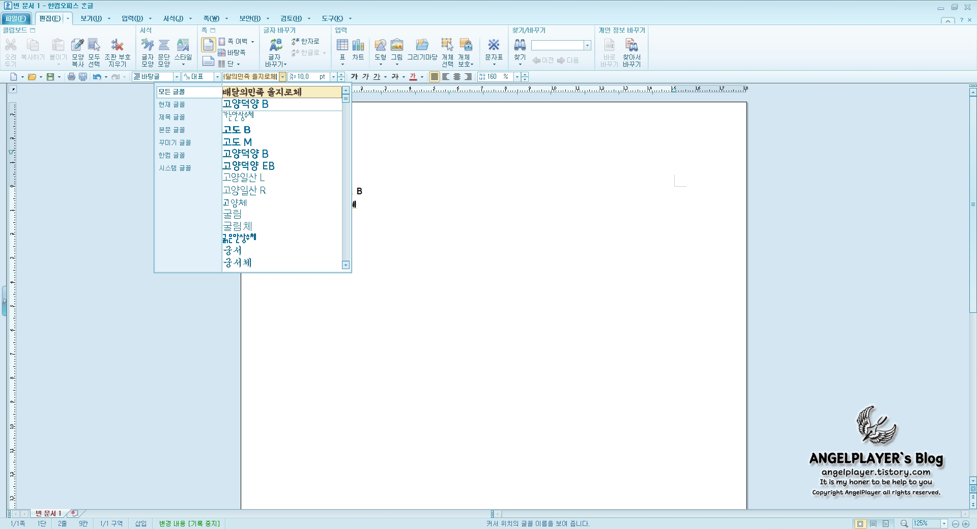Screen dimensions: 977x529
Task: Open the 서식(J) menu
Action: [173, 18]
